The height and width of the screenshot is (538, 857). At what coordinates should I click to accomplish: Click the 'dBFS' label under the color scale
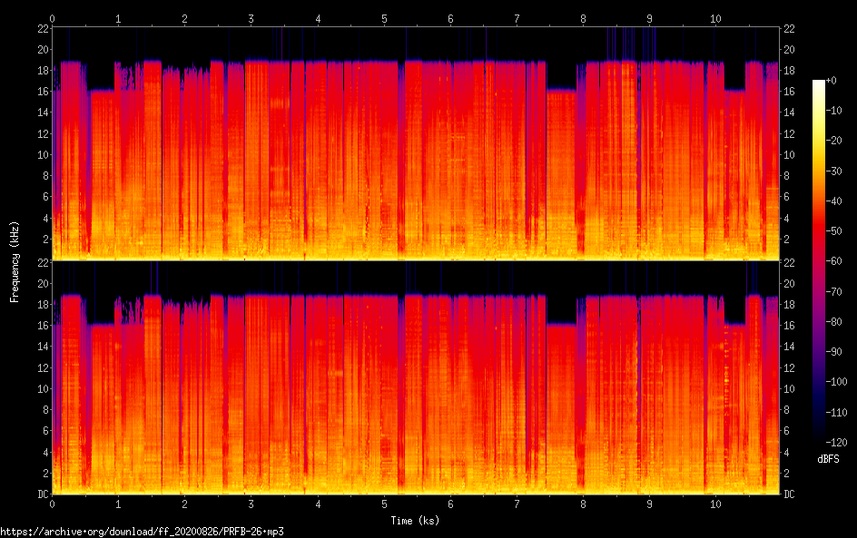[828, 459]
